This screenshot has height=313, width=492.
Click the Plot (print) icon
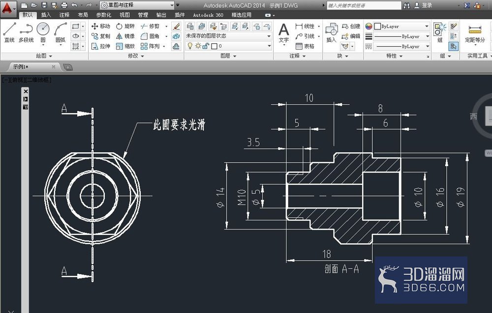click(x=64, y=5)
